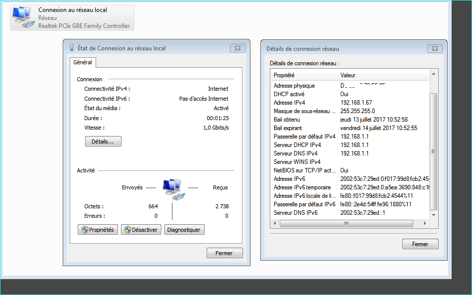This screenshot has height=295, width=472.
Task: Click the right arrow of the horizontal scrollbar
Action: pyautogui.click(x=425, y=224)
